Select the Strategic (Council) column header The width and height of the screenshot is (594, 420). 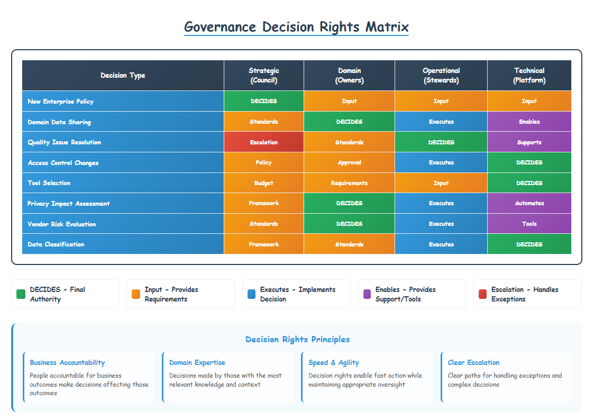click(x=264, y=75)
